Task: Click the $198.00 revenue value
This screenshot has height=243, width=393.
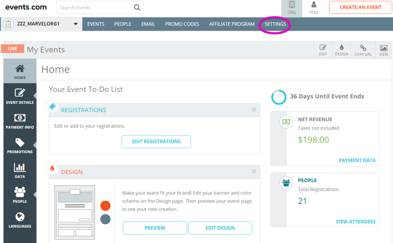Action: tap(313, 140)
